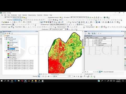Viewport: 126px width, 94px height.
Task: Move to last record in Table
Action: coord(97,72)
